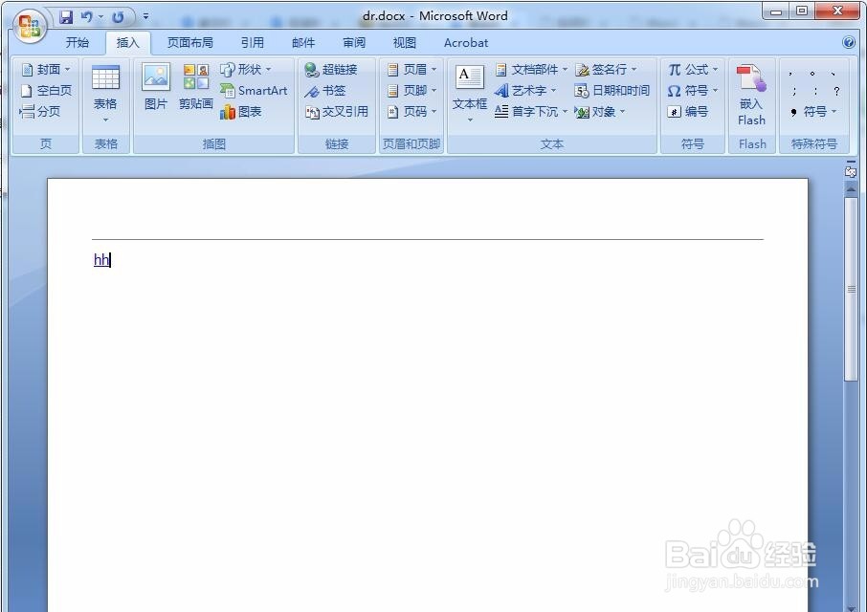The image size is (867, 612).
Task: Open 签名行 signature line dropdown
Action: [606, 70]
